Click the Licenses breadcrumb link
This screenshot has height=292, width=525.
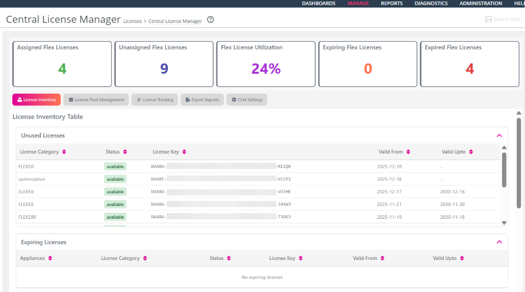pos(133,21)
